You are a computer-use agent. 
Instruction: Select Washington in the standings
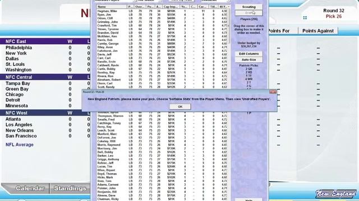click(x=19, y=70)
